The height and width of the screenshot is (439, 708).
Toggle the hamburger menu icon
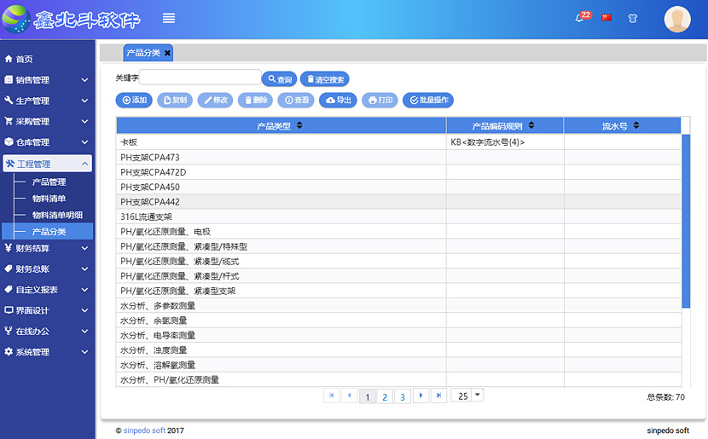click(x=169, y=18)
